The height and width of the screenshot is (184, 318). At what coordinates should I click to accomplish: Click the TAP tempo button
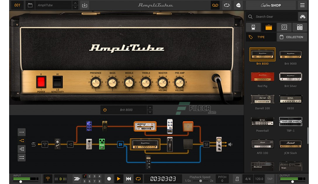click(270, 179)
